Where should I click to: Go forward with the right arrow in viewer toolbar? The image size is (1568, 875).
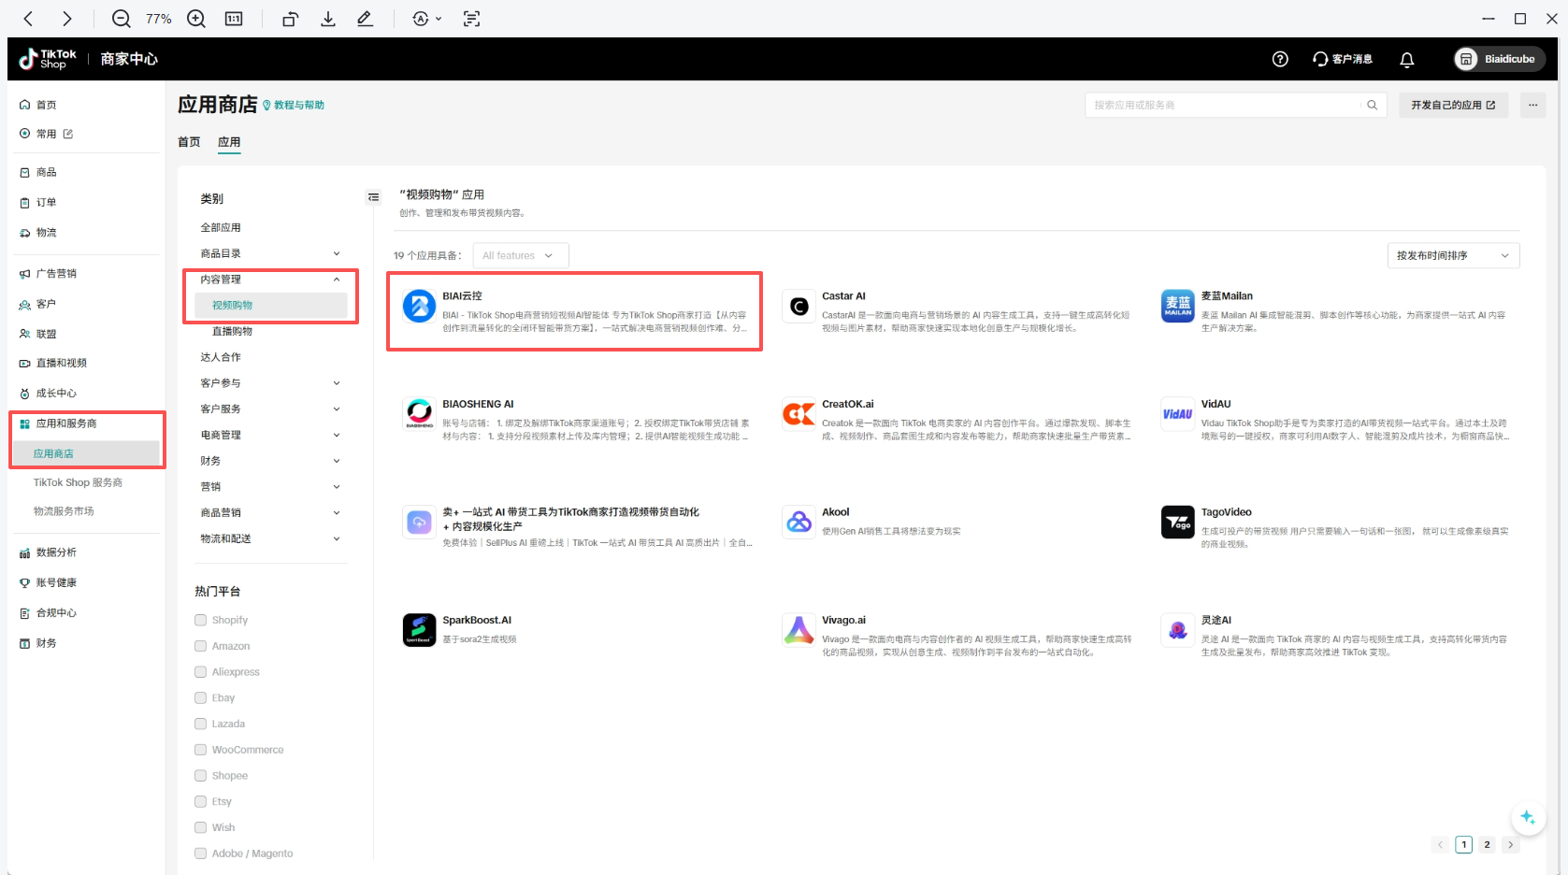point(66,19)
